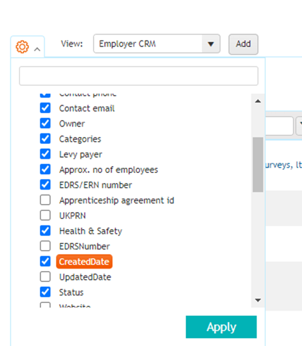Uncheck Approx. no of employees checkbox
Viewport: 302px width, 346px height.
[x=45, y=169]
